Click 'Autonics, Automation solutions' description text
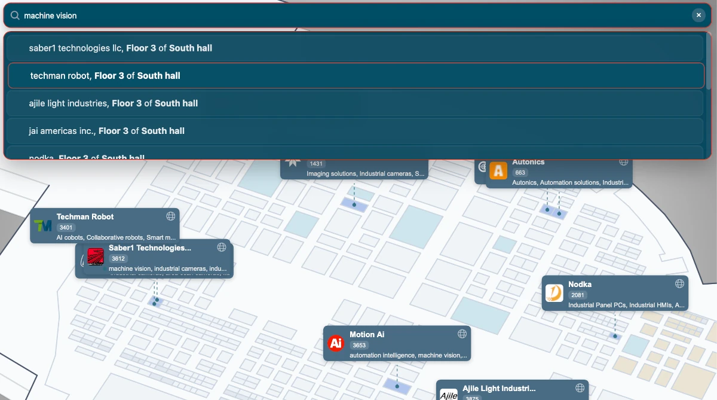The width and height of the screenshot is (717, 400). [x=571, y=182]
